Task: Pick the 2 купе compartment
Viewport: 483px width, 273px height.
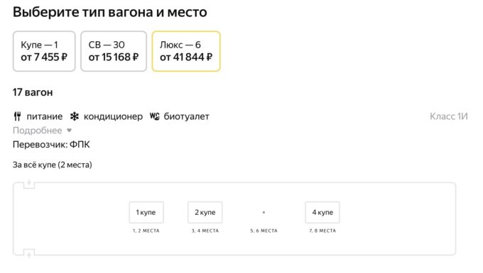Action: [205, 212]
